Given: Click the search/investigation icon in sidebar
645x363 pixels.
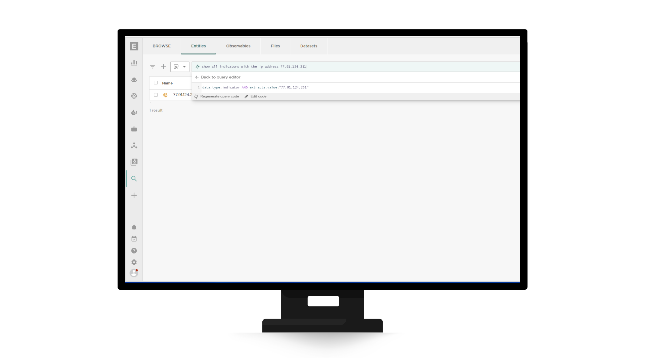Looking at the screenshot, I should tap(134, 178).
